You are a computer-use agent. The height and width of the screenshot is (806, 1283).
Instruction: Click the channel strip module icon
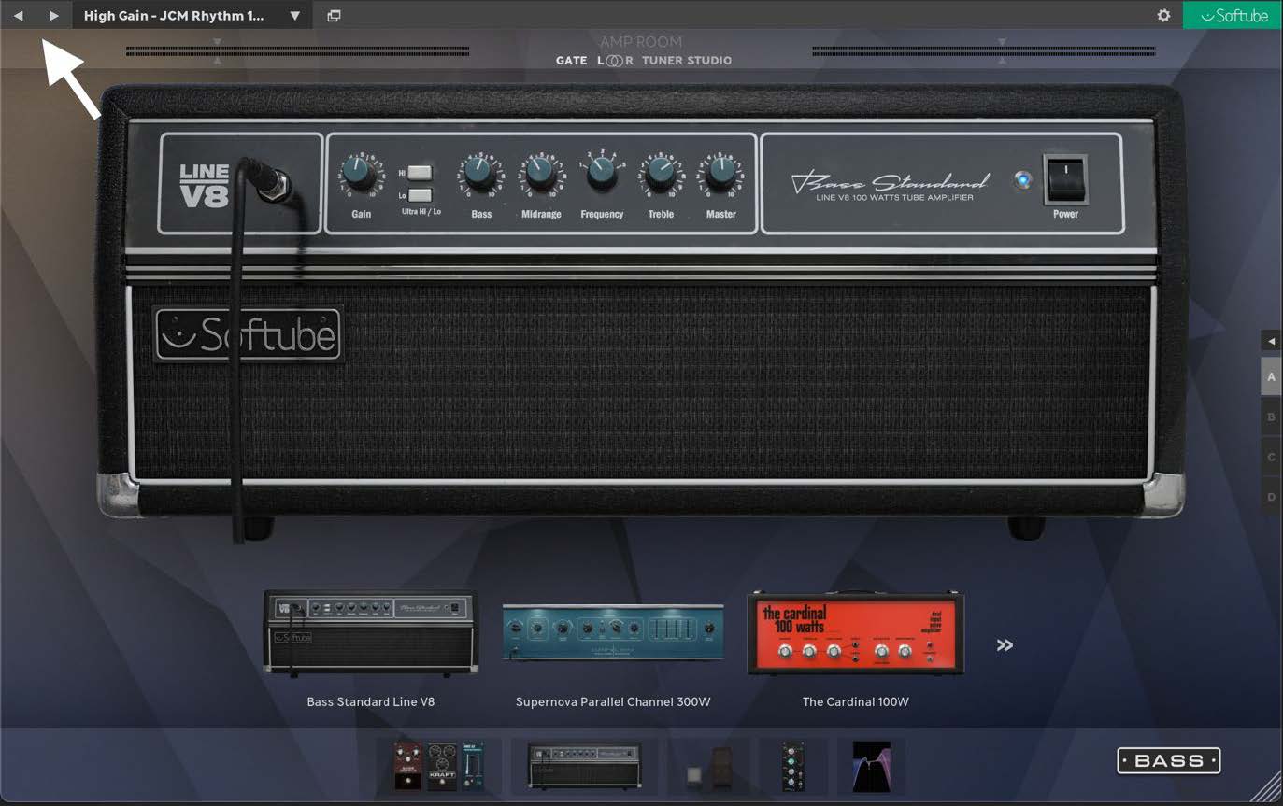pos(792,766)
